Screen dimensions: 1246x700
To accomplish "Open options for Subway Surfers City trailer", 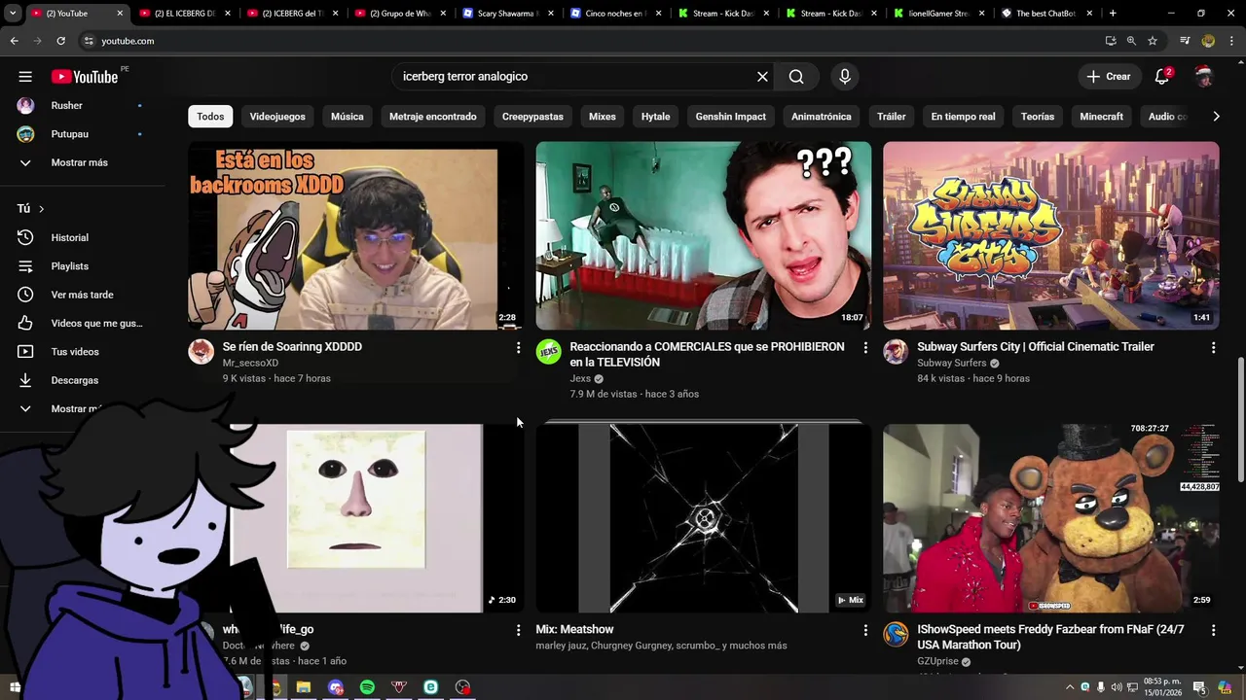I will [x=1213, y=347].
